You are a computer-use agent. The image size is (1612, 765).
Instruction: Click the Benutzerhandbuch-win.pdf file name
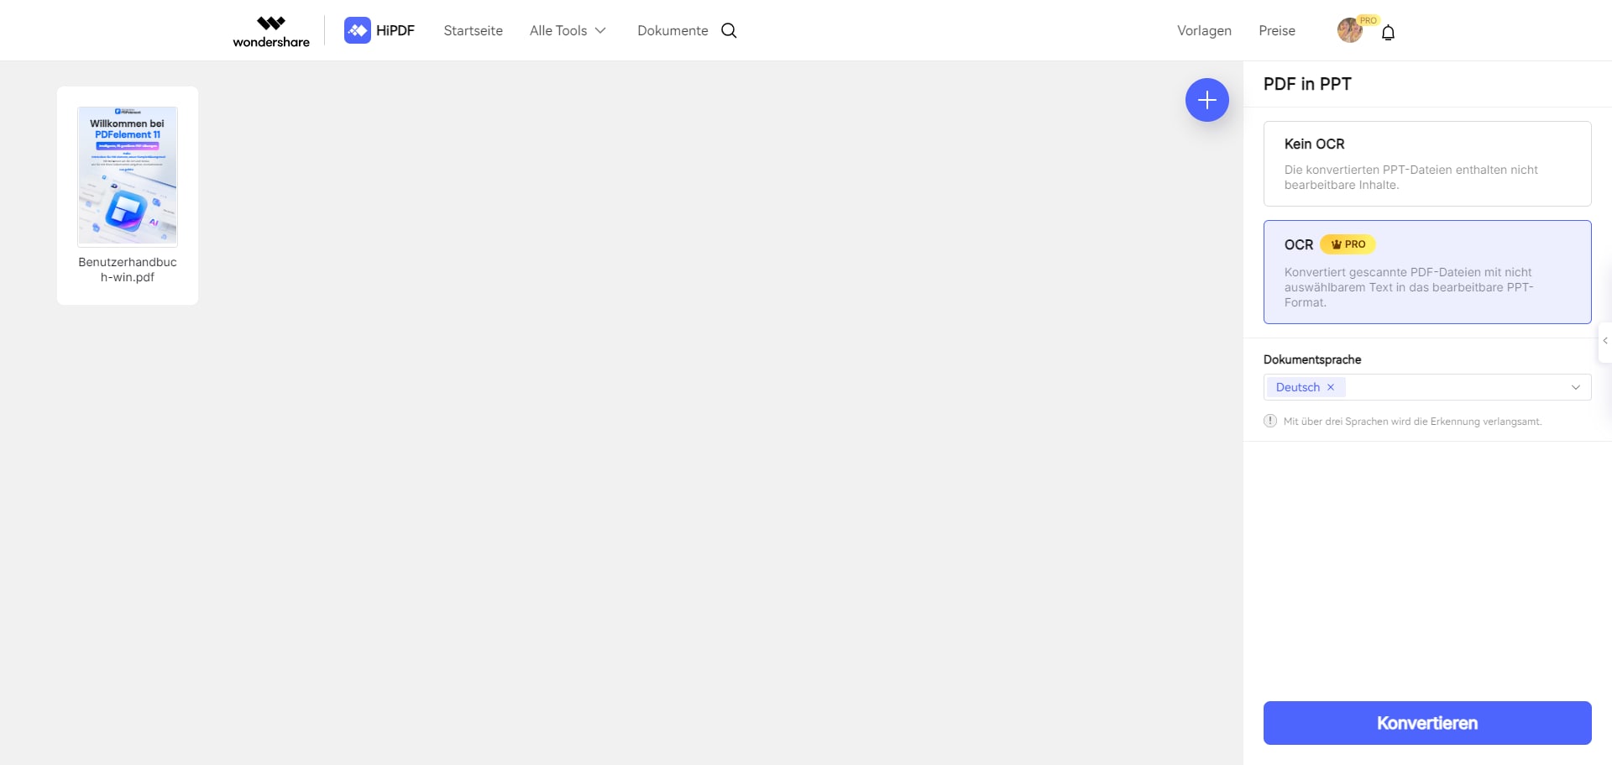click(128, 270)
